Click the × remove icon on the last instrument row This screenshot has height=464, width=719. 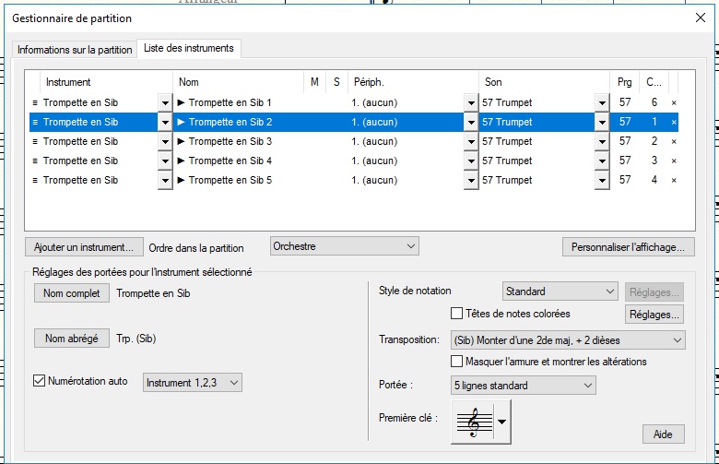[674, 181]
